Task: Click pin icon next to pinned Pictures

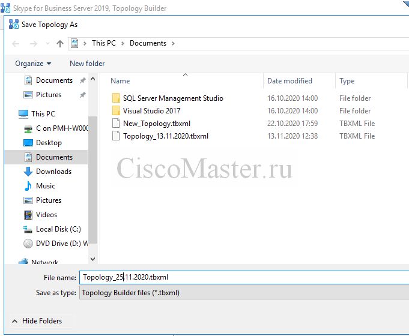Action: tap(83, 95)
